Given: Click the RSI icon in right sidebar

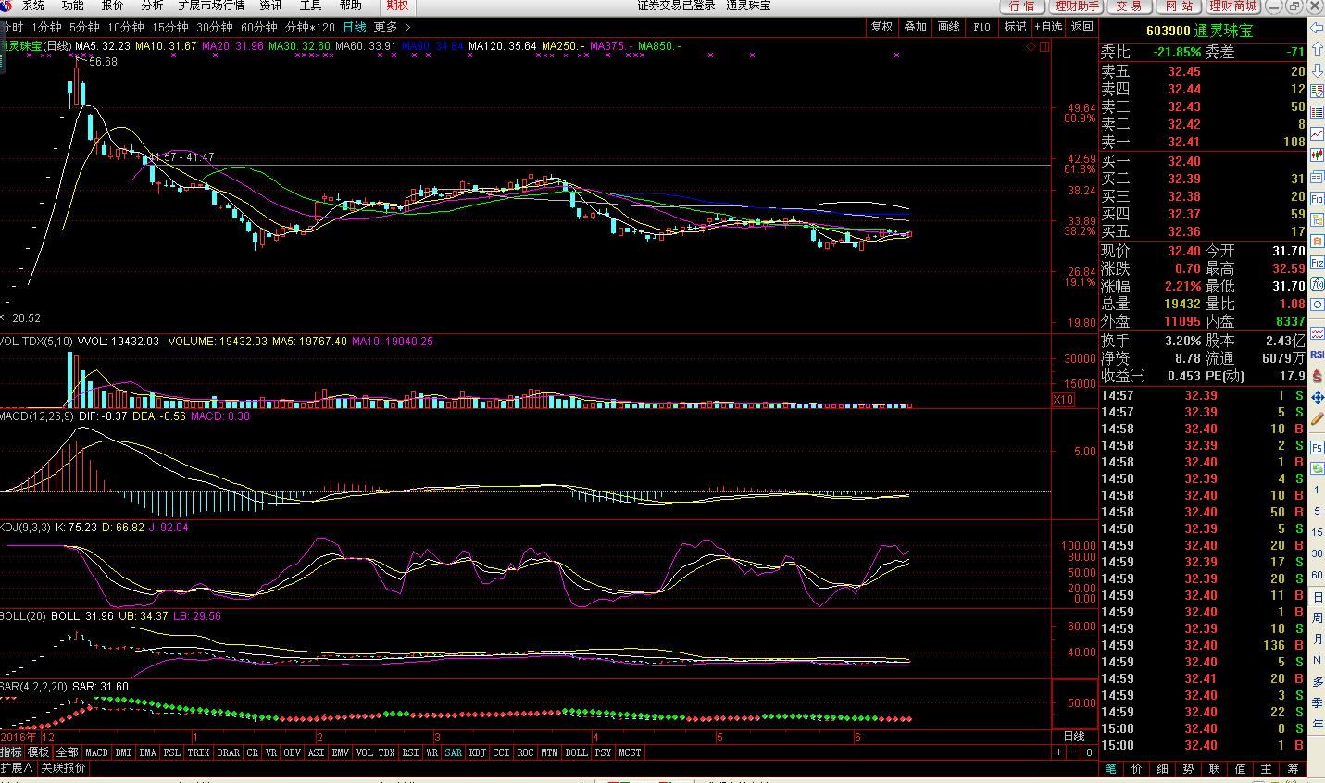Looking at the screenshot, I should point(1317,354).
